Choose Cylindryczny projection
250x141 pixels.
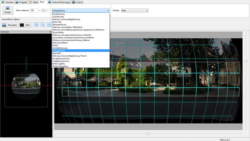tap(81, 17)
